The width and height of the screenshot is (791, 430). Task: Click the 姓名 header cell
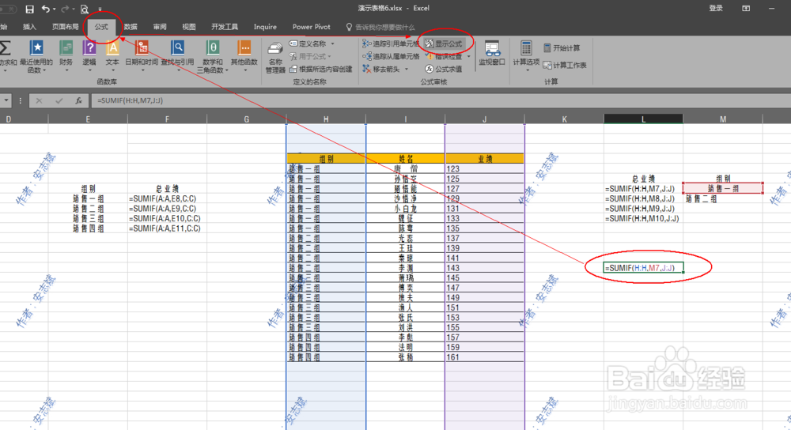coord(405,159)
